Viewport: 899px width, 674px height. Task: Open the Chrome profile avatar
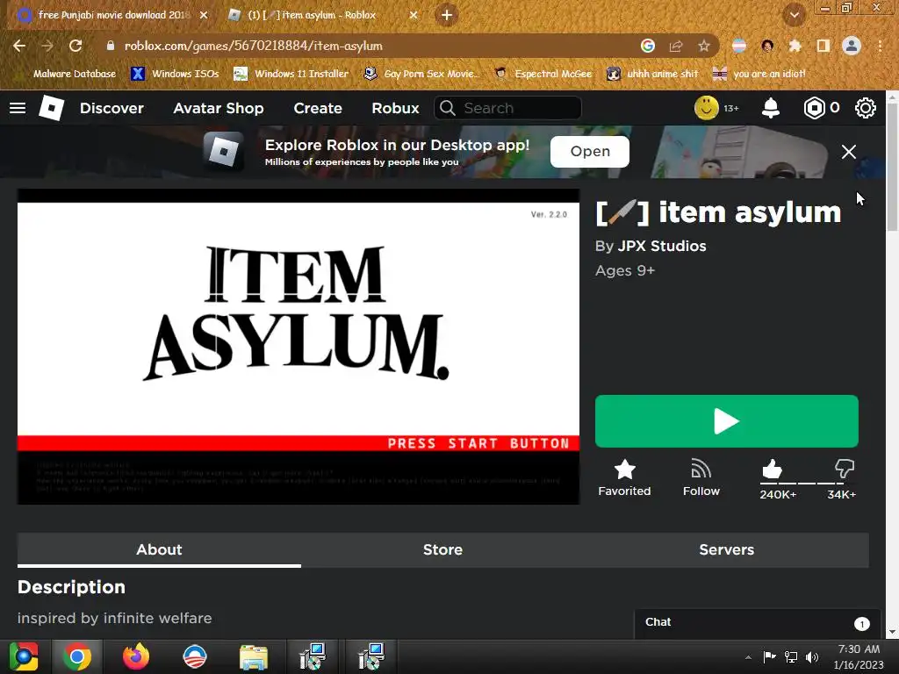point(852,46)
